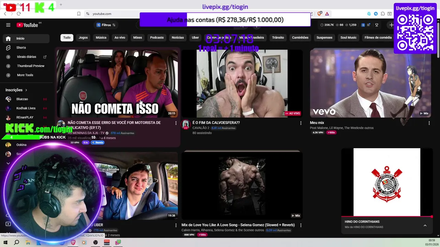Open options for the Uber video row
Screen dimensions: 440x247
click(x=176, y=225)
